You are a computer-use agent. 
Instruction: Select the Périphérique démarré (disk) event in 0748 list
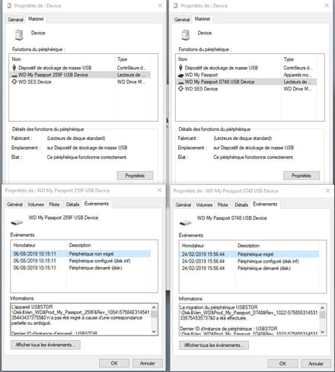coord(264,269)
